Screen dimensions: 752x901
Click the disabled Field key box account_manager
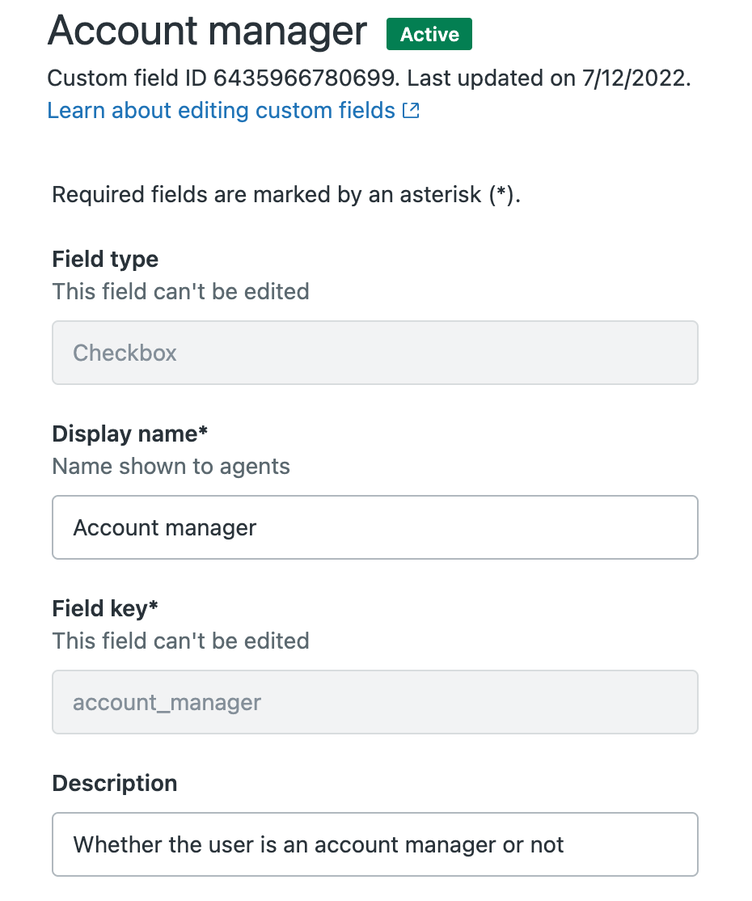pos(375,702)
